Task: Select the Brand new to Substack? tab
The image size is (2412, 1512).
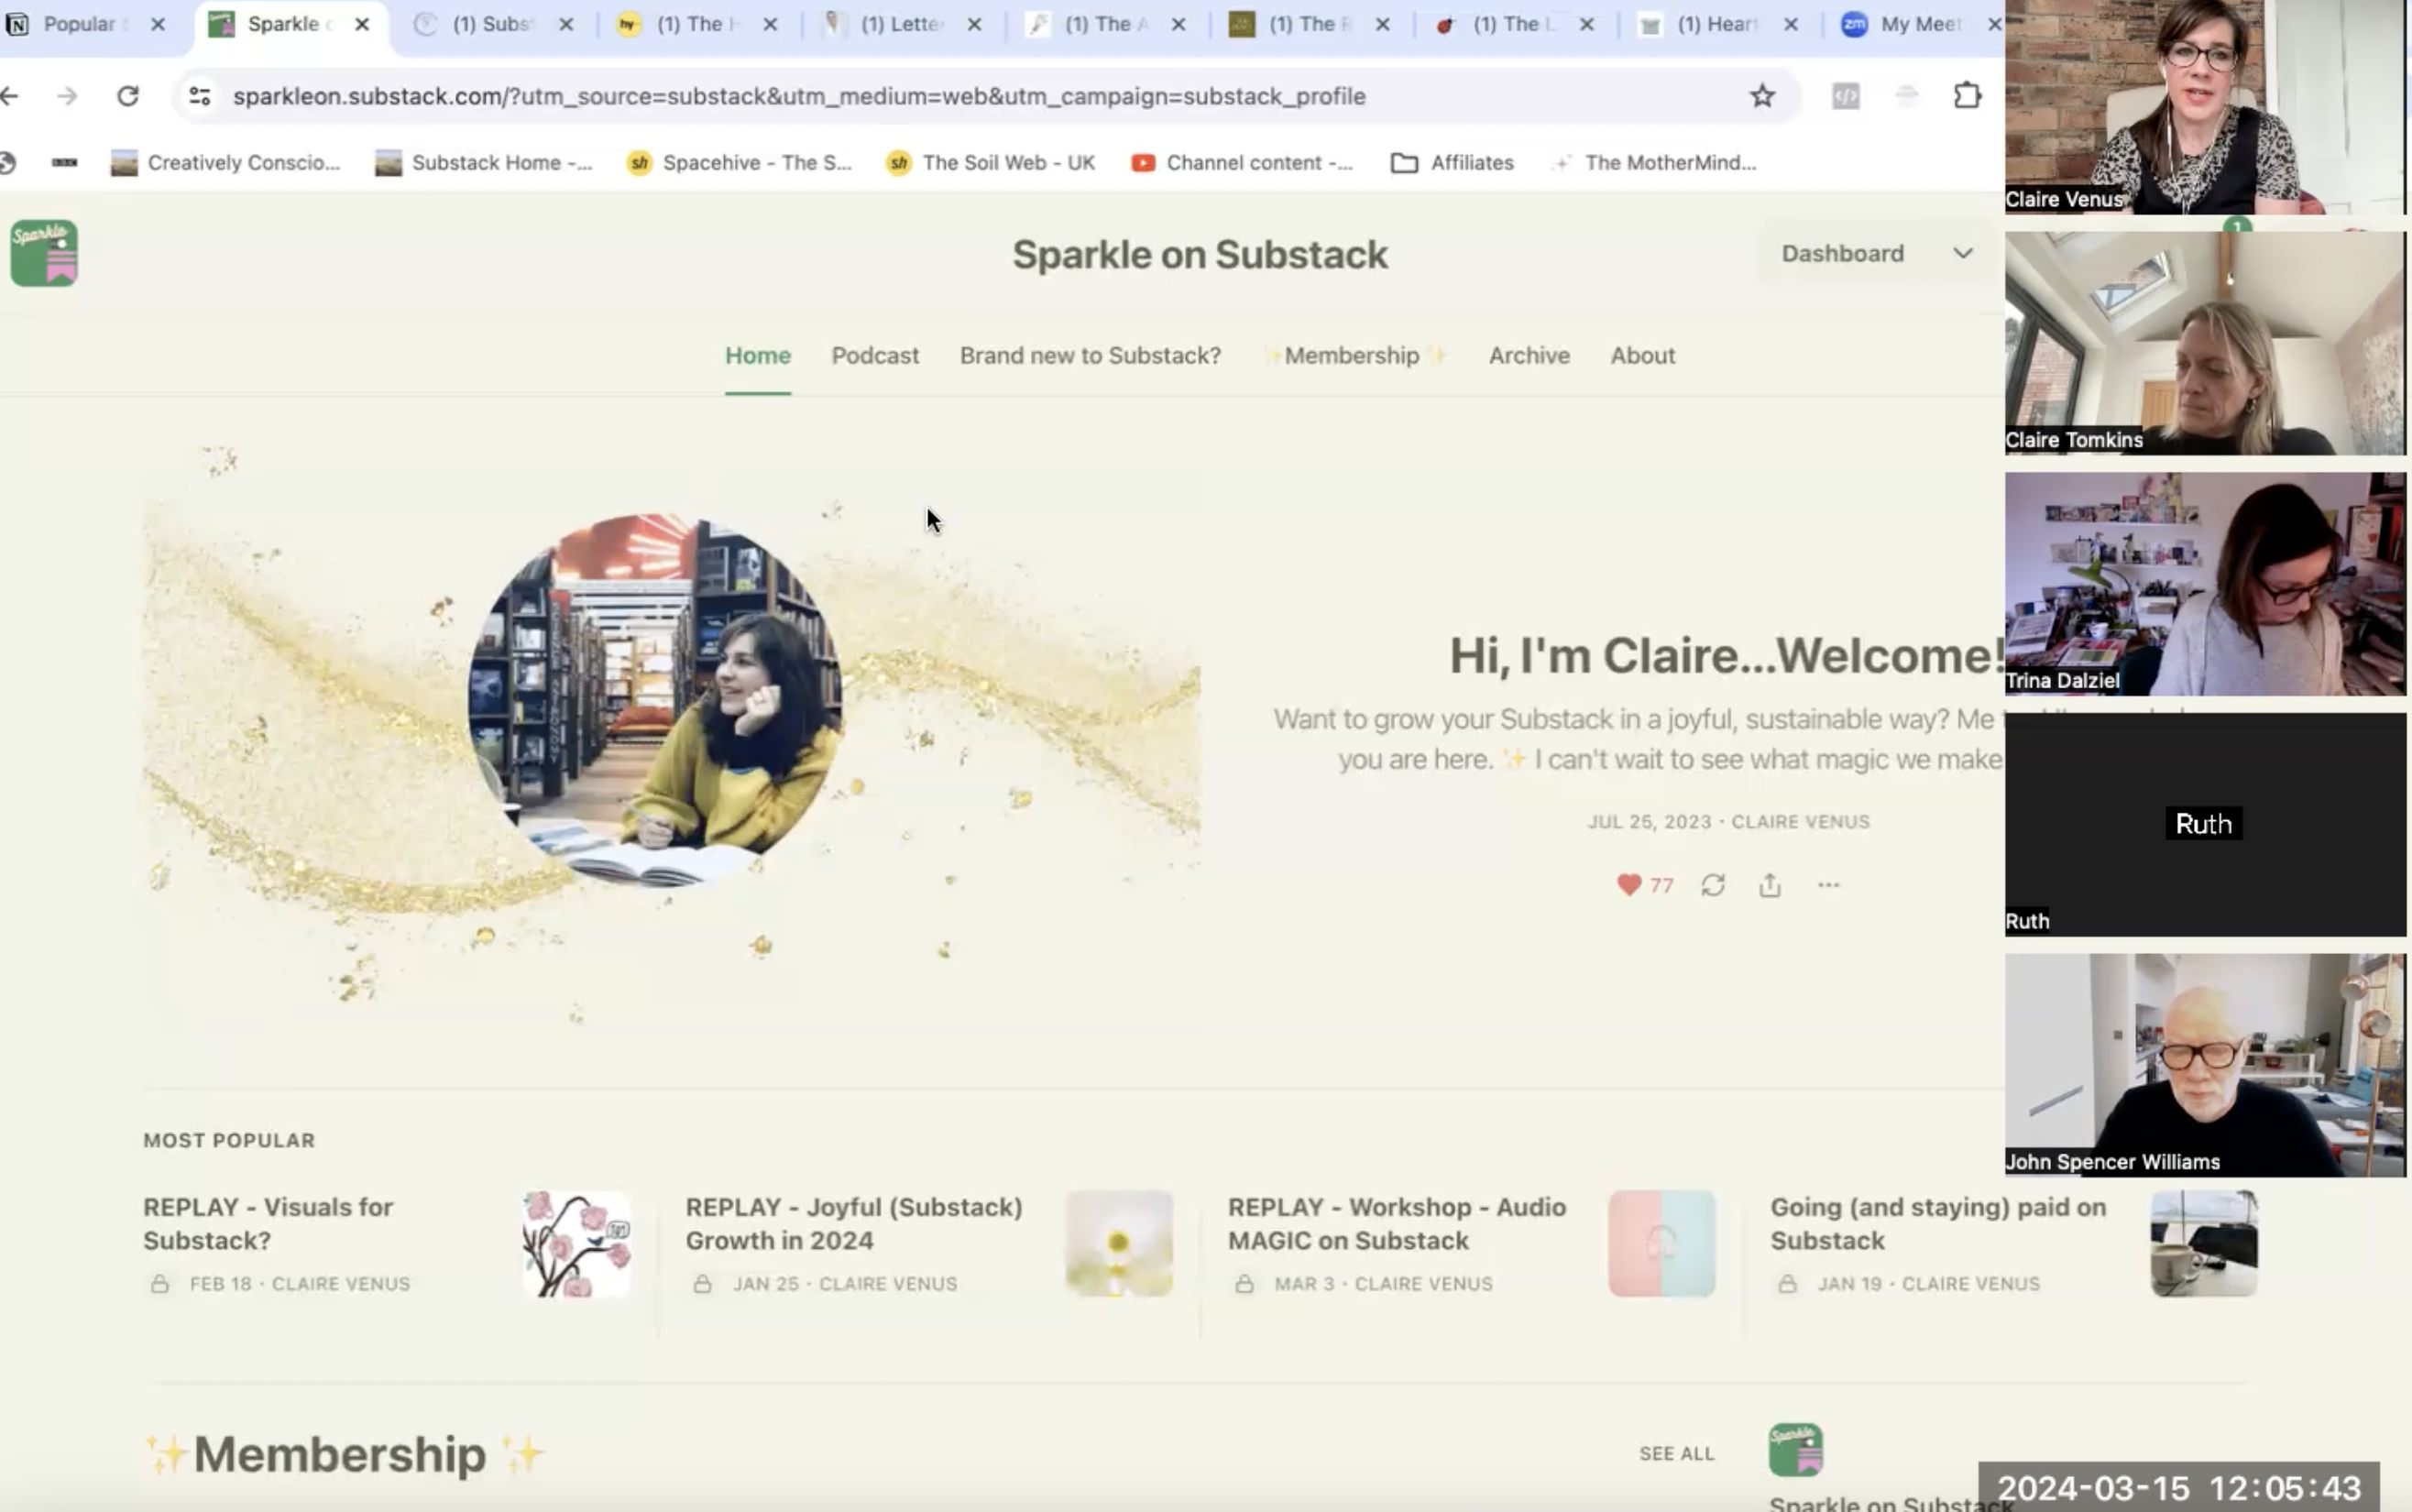Action: point(1089,355)
